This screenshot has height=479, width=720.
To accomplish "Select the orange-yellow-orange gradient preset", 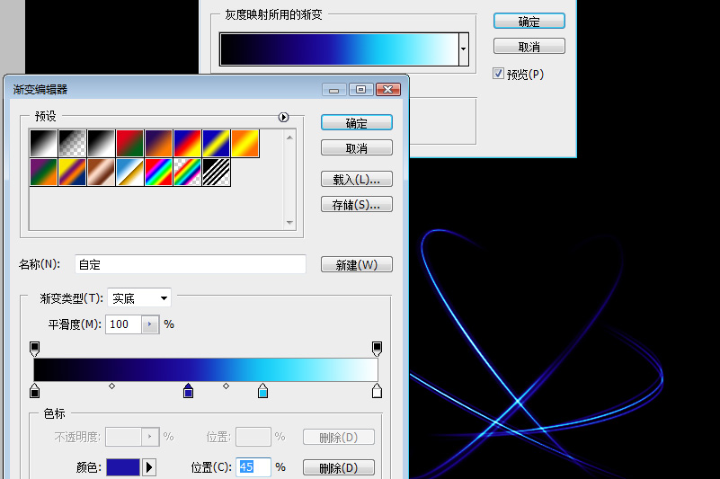I will click(245, 143).
